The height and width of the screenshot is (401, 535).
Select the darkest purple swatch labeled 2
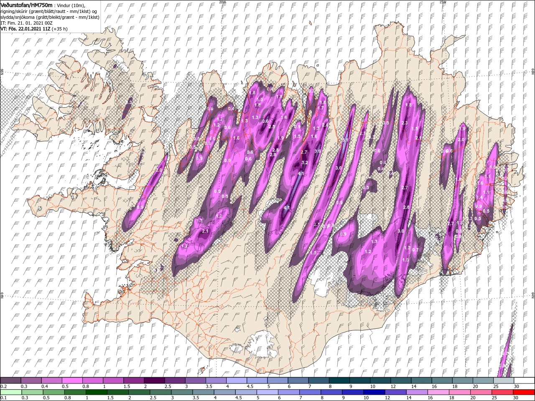pyautogui.click(x=154, y=381)
